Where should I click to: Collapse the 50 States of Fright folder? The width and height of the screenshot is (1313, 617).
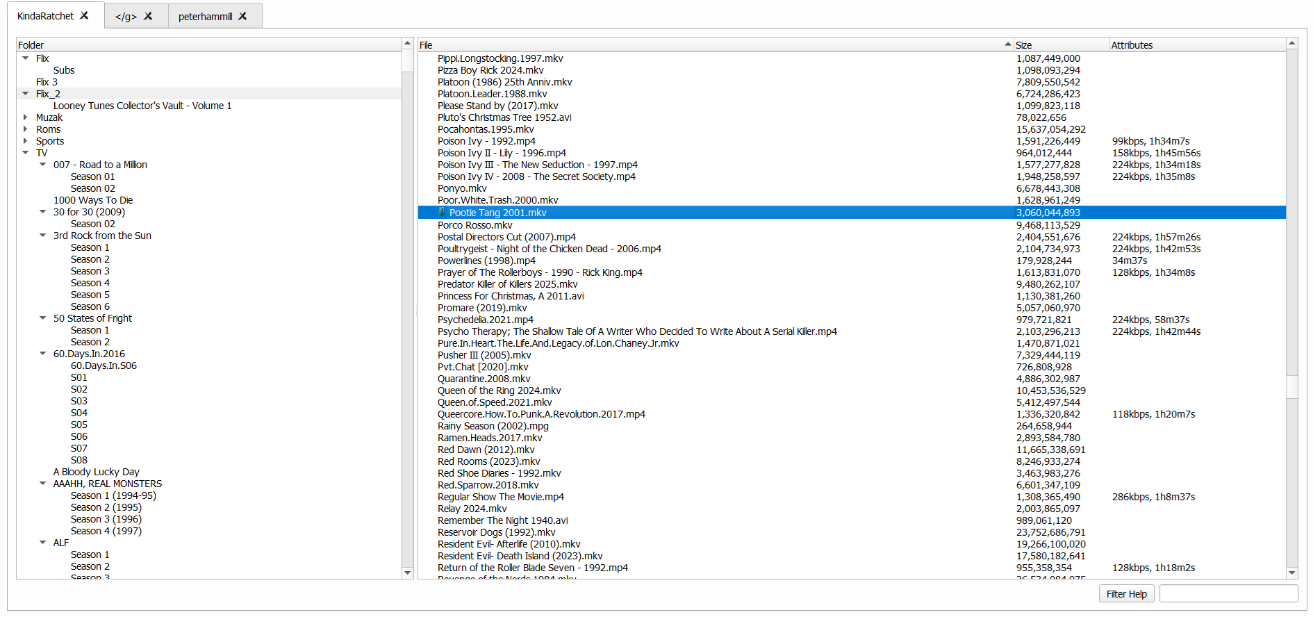[x=43, y=318]
